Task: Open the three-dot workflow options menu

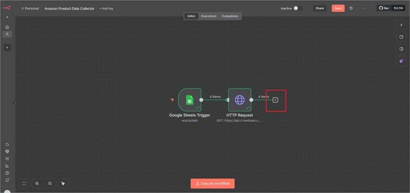Action: 363,8
